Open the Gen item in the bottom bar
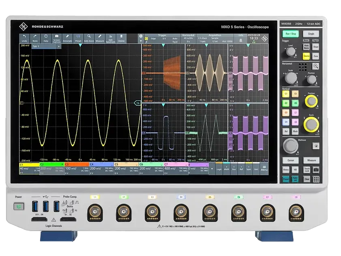341x256 pixels. 256,168
